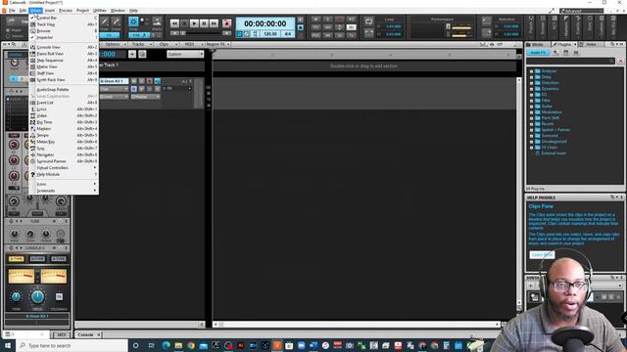
Task: Open Navigator from the Views menu
Action: click(64, 154)
